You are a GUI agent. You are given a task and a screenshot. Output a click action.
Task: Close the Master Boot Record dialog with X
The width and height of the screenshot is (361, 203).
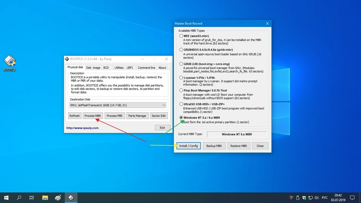[267, 23]
